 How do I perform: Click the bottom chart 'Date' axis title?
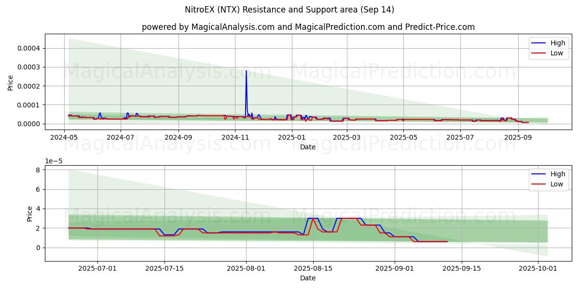coord(308,278)
